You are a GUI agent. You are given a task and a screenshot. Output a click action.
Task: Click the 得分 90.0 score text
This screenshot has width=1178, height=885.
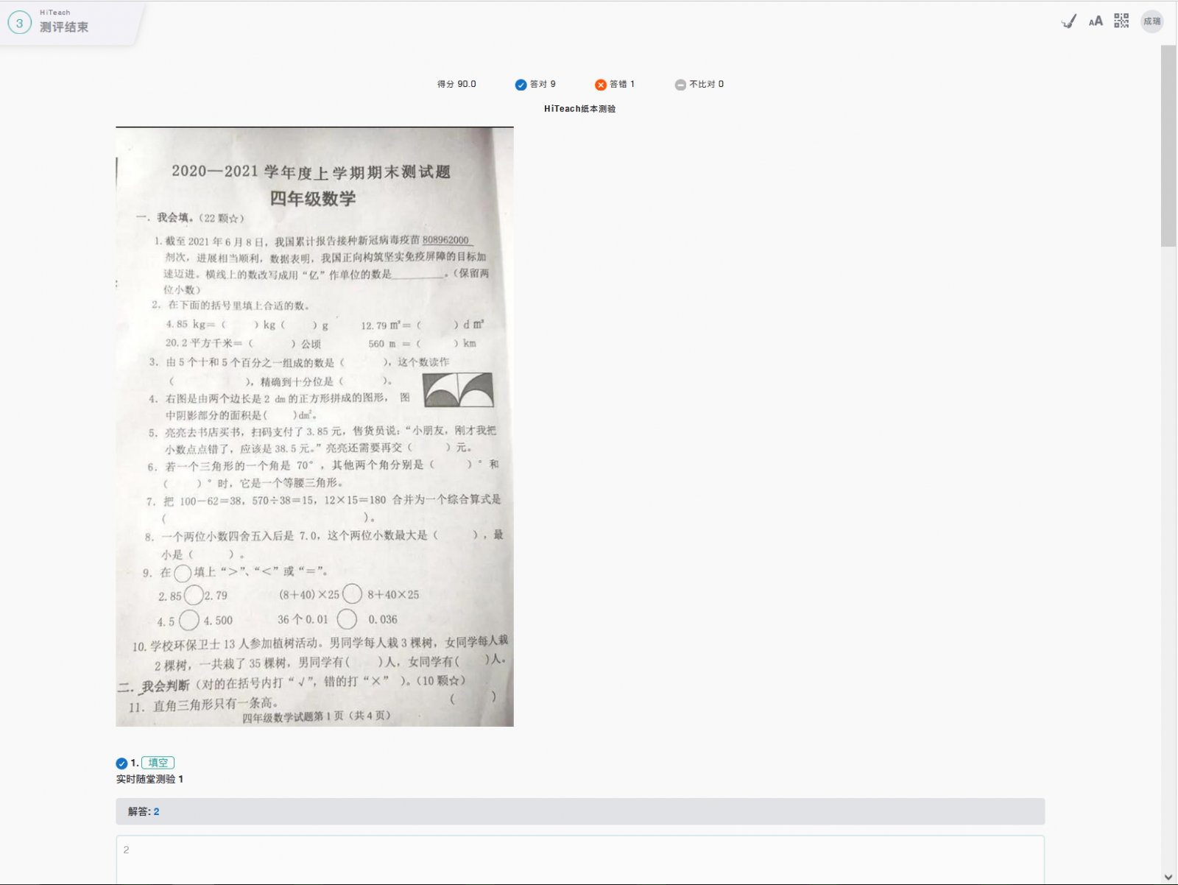pyautogui.click(x=456, y=84)
